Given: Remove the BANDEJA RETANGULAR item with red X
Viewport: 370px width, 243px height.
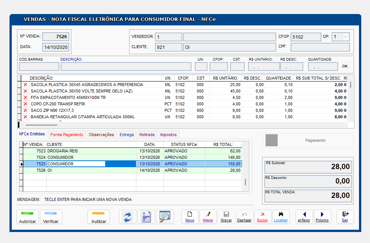Looking at the screenshot, I should coord(25,117).
